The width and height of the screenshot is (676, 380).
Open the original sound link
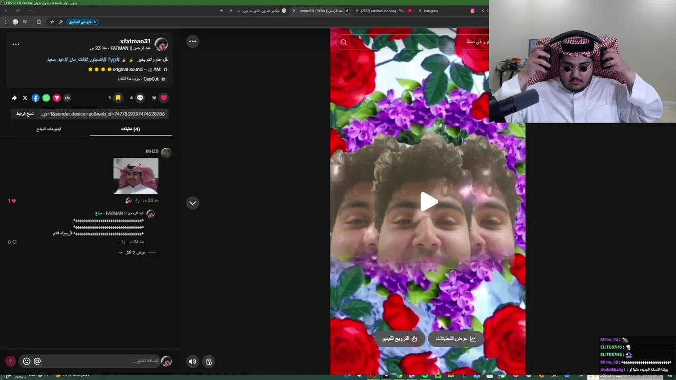coord(127,69)
